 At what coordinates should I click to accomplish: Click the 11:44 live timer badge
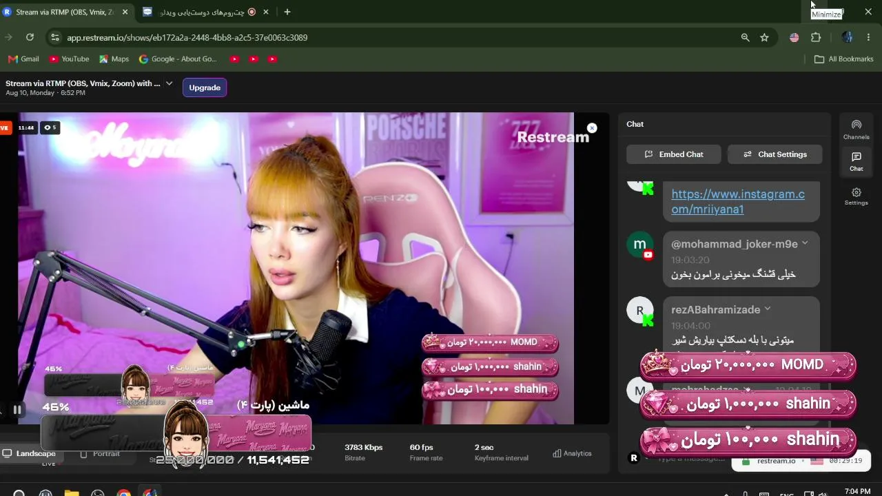[x=26, y=127]
